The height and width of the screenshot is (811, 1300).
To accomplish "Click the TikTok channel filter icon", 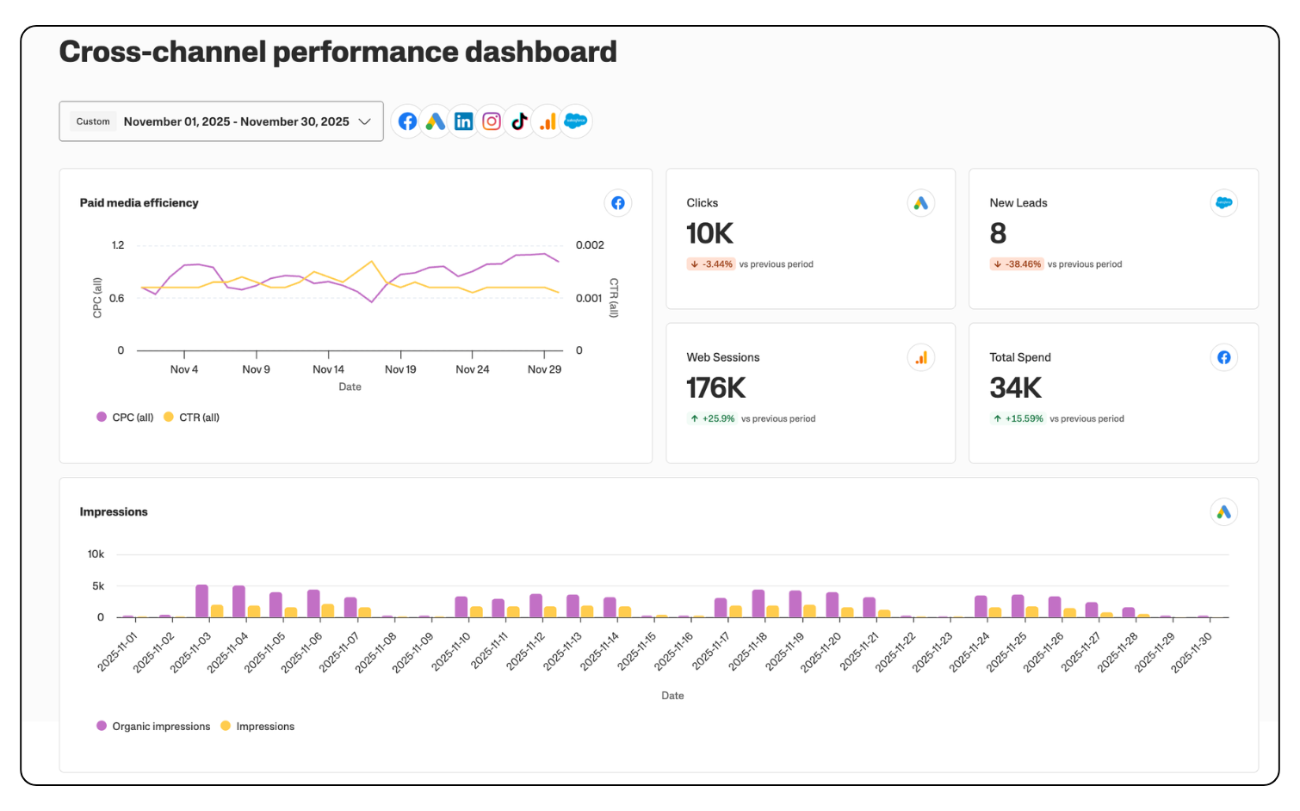I will pyautogui.click(x=519, y=121).
